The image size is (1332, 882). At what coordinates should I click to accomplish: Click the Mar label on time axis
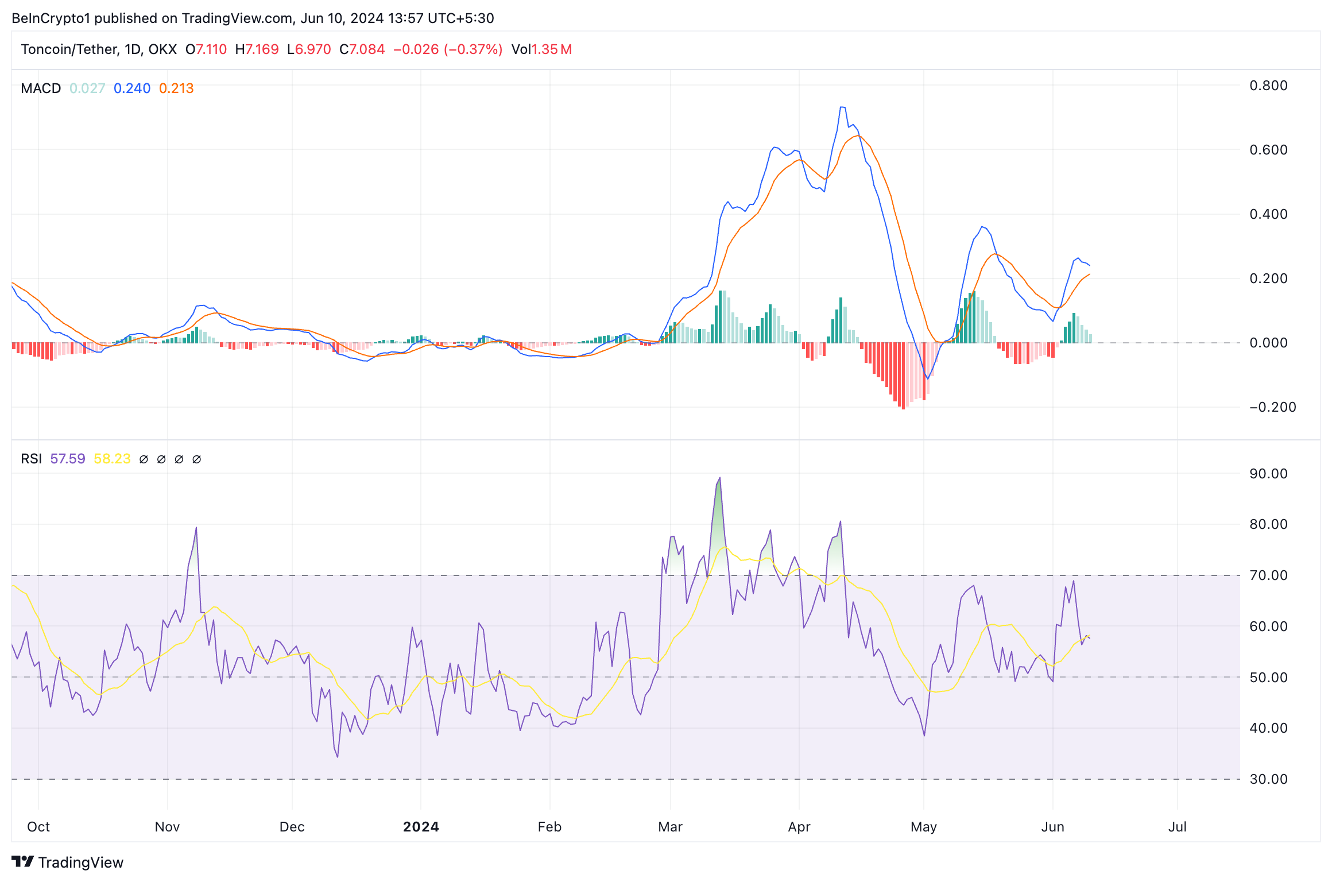(670, 826)
